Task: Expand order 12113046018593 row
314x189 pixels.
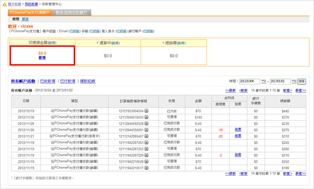Action: pos(147,117)
